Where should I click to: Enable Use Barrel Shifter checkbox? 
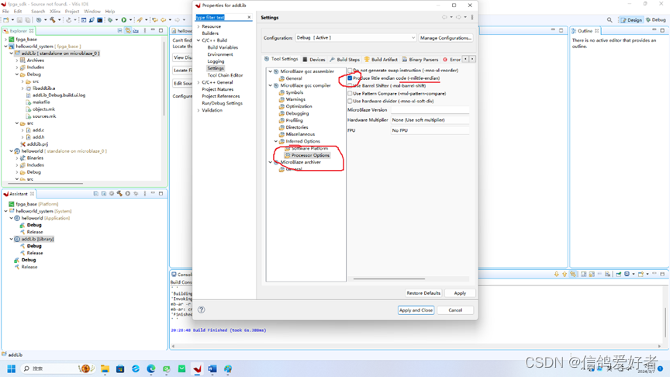tap(350, 85)
